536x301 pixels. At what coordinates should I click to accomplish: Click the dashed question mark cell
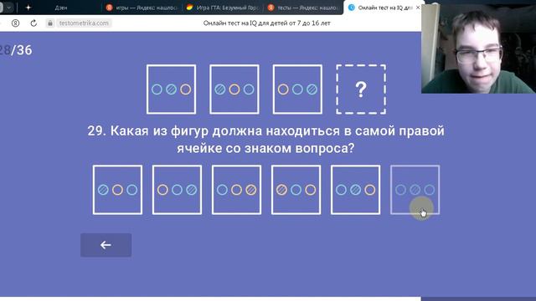tap(361, 89)
